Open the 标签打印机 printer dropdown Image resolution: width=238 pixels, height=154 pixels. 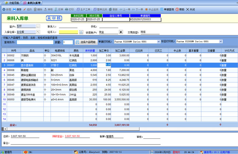point(219,42)
